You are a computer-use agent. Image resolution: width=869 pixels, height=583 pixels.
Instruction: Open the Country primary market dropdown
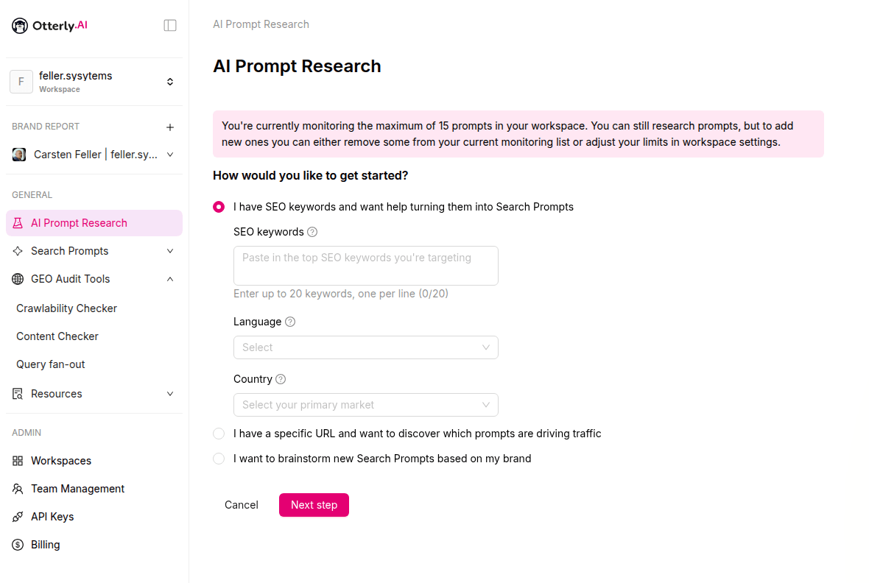pos(366,405)
